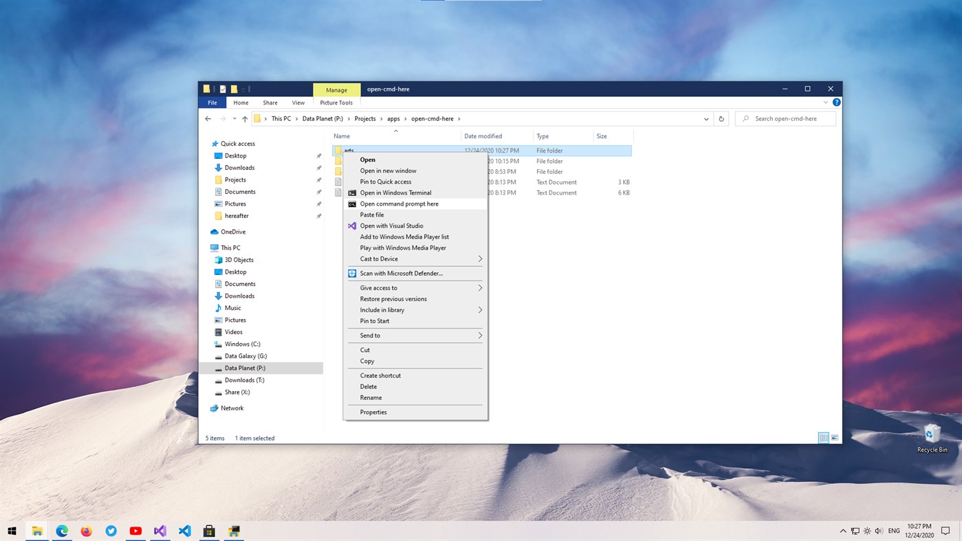Open Microsoft Store taskbar icon
This screenshot has height=541, width=962.
209,531
